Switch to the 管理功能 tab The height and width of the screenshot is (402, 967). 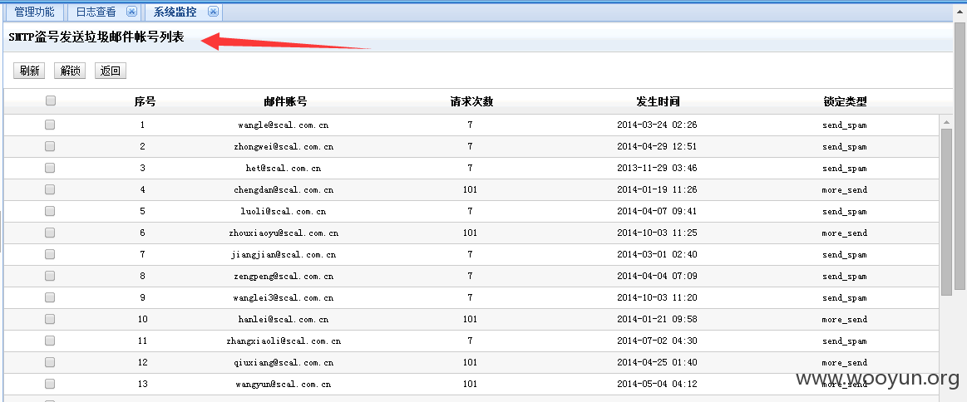[34, 12]
